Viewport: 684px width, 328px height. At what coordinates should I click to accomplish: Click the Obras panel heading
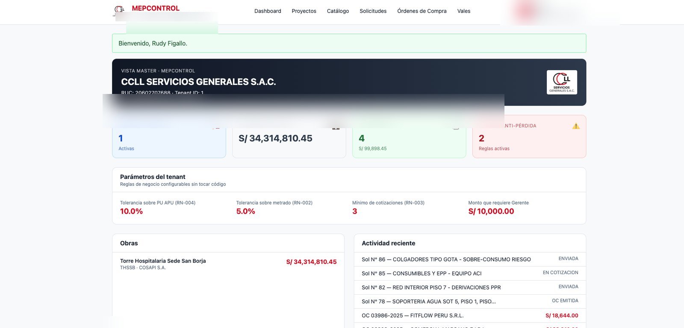coord(129,243)
